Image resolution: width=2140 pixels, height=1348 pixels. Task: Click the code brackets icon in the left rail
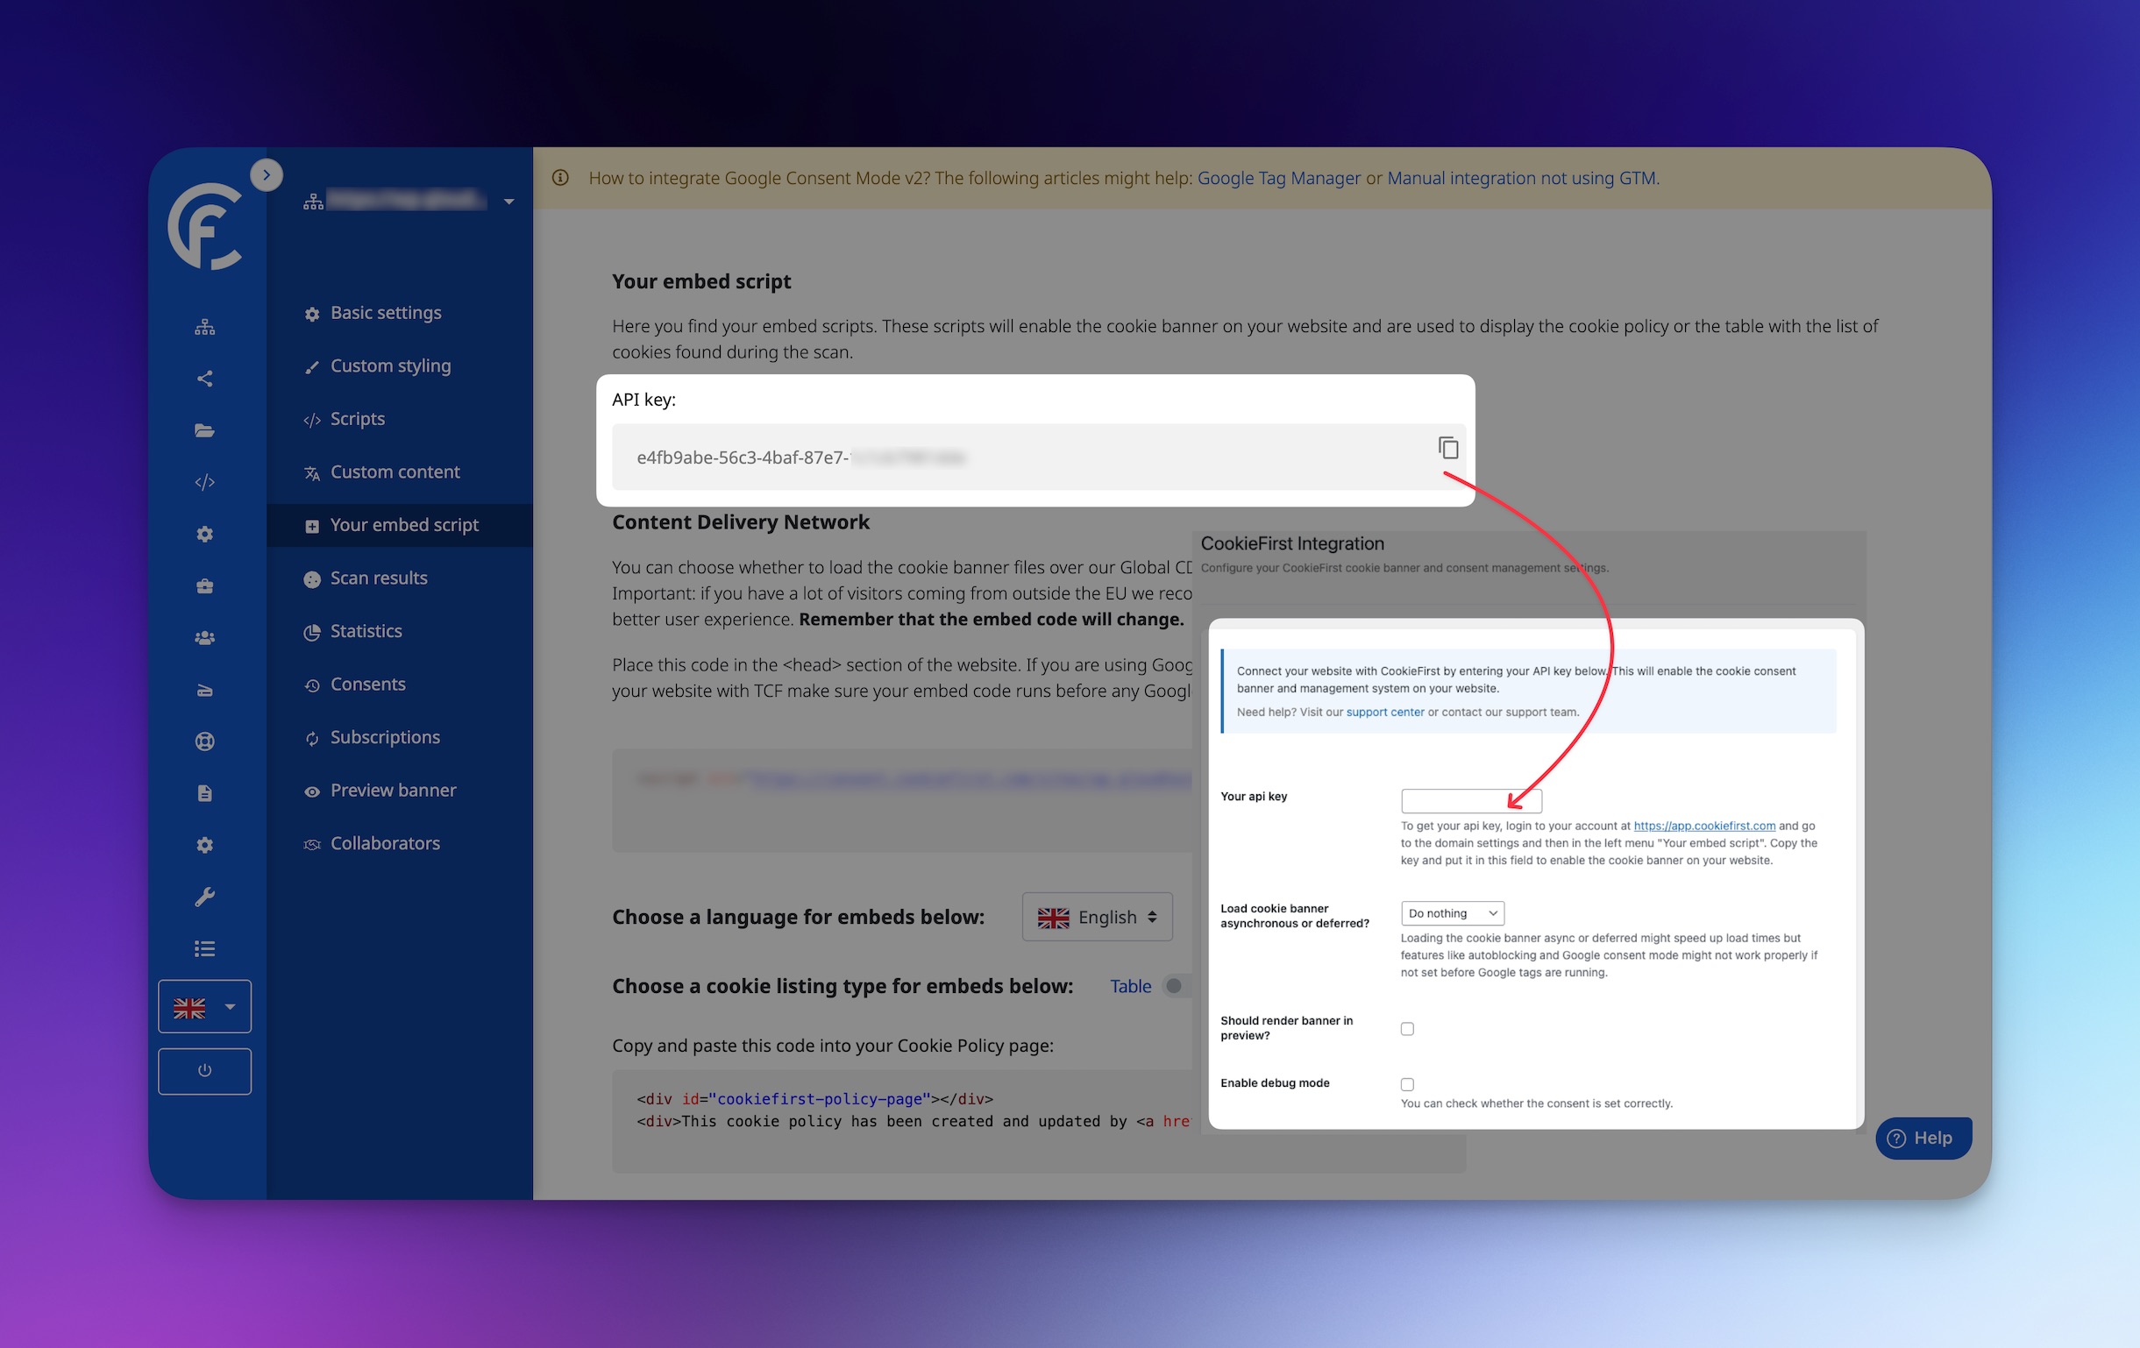(x=204, y=483)
